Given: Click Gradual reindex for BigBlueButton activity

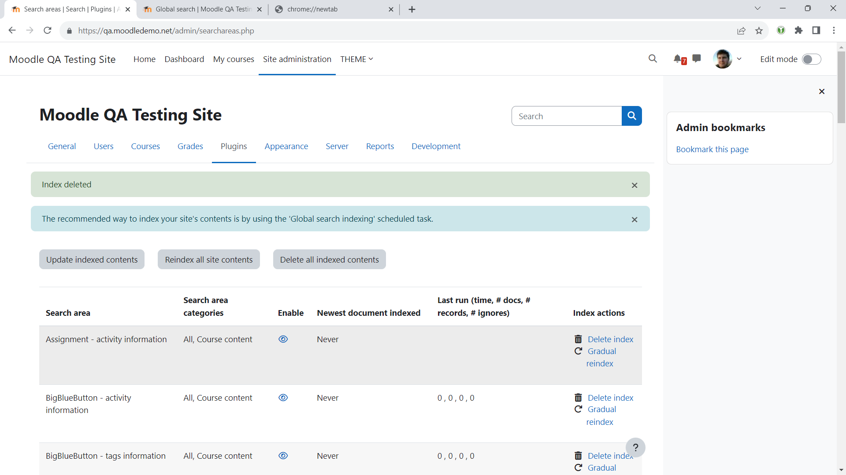Looking at the screenshot, I should [x=601, y=416].
